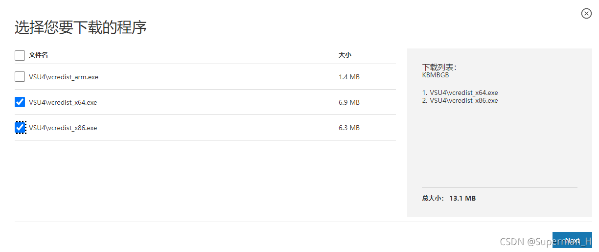Click the 选择您要下载的程序 title
This screenshot has height=252, width=599.
click(x=81, y=27)
